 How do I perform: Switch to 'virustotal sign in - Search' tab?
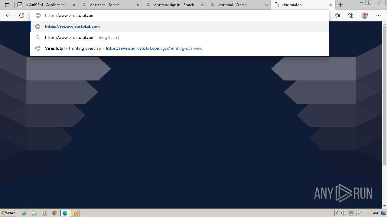(174, 5)
